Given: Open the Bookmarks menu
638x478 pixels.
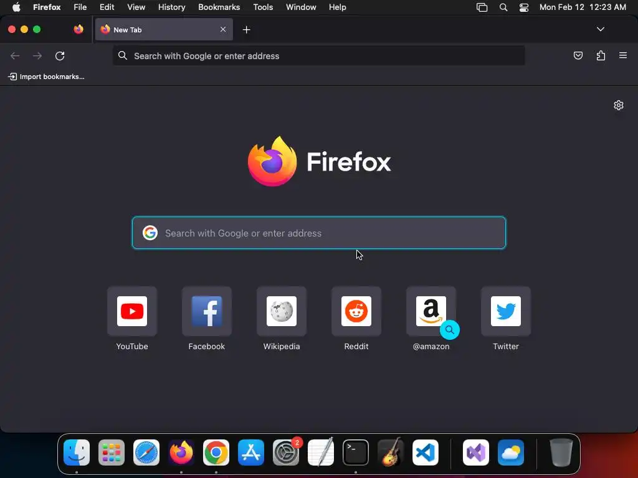Looking at the screenshot, I should (219, 7).
